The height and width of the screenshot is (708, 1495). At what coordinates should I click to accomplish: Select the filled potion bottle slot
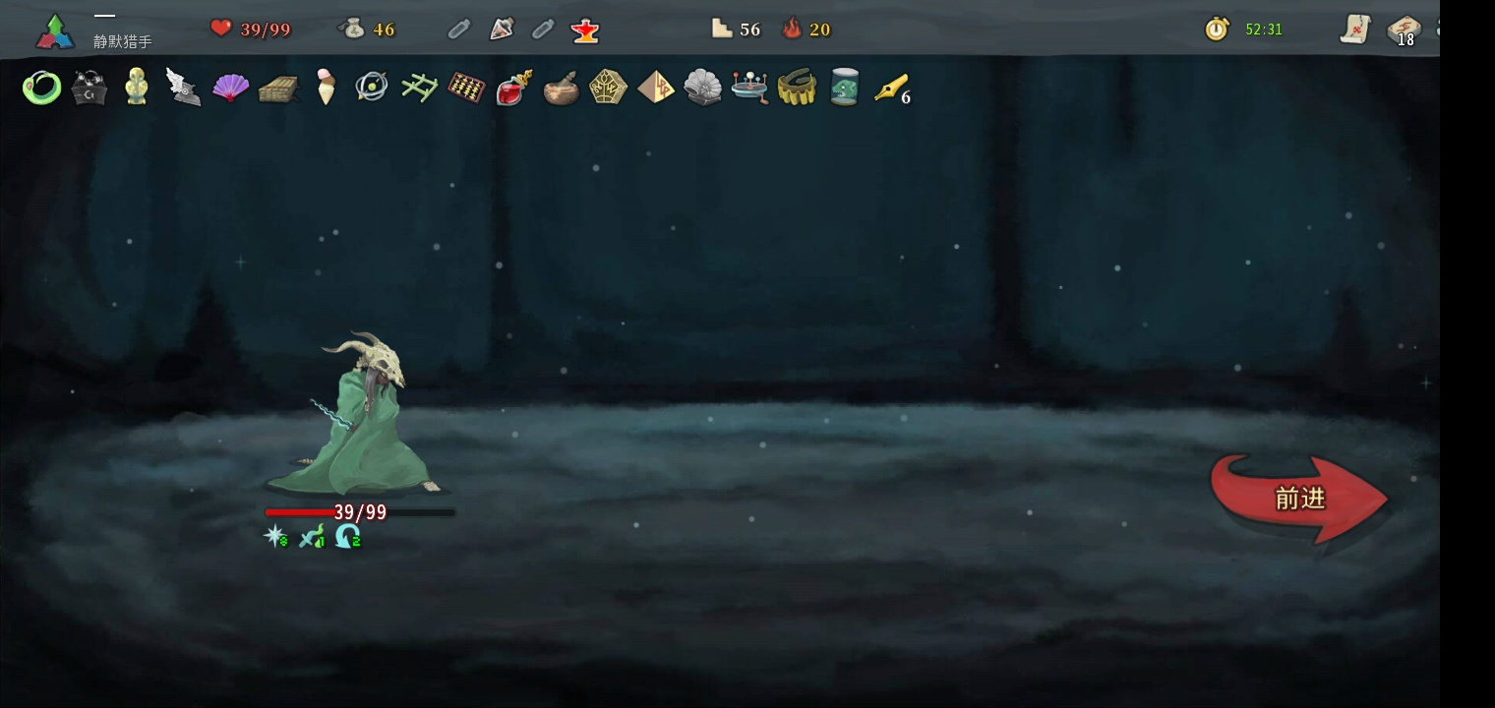point(502,29)
